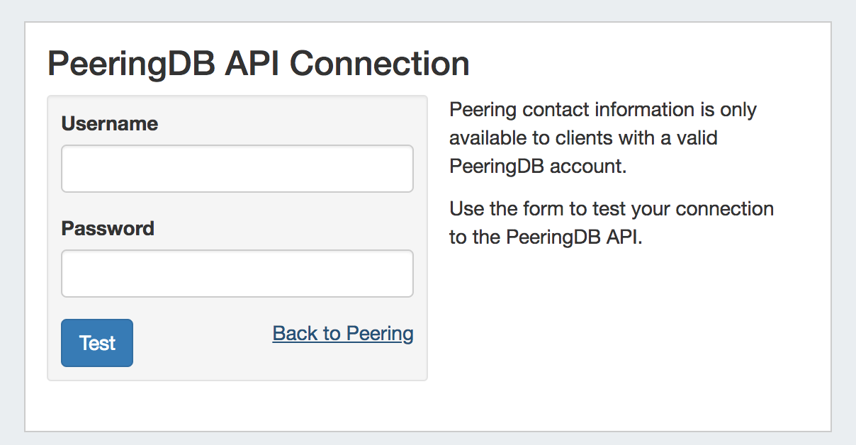Click the Username field label
This screenshot has width=856, height=445.
[x=110, y=124]
